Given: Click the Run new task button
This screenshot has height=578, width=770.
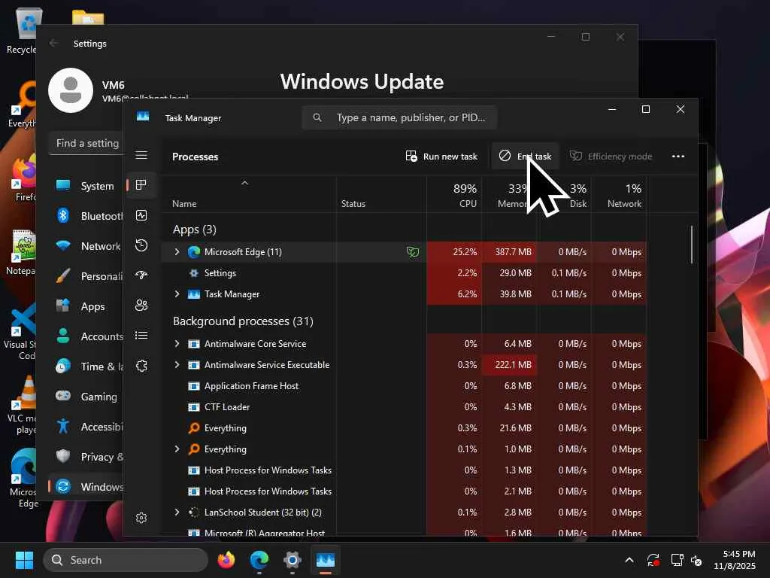Looking at the screenshot, I should (x=441, y=157).
